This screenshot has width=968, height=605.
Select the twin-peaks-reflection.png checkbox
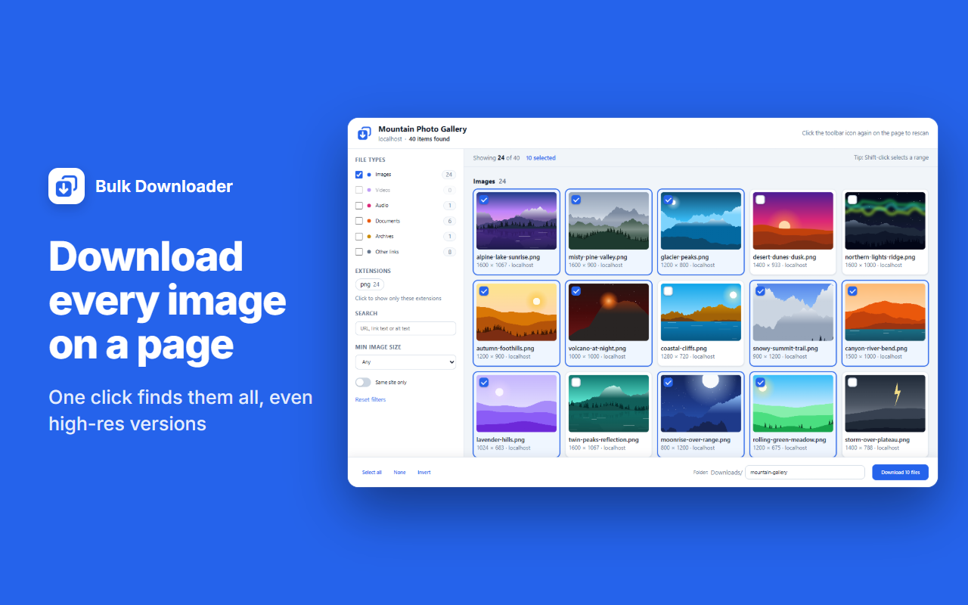click(x=576, y=383)
